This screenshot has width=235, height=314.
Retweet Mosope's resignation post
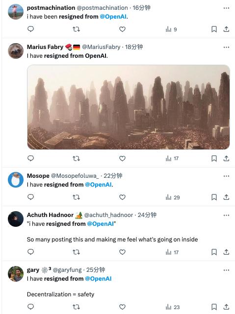point(76,197)
